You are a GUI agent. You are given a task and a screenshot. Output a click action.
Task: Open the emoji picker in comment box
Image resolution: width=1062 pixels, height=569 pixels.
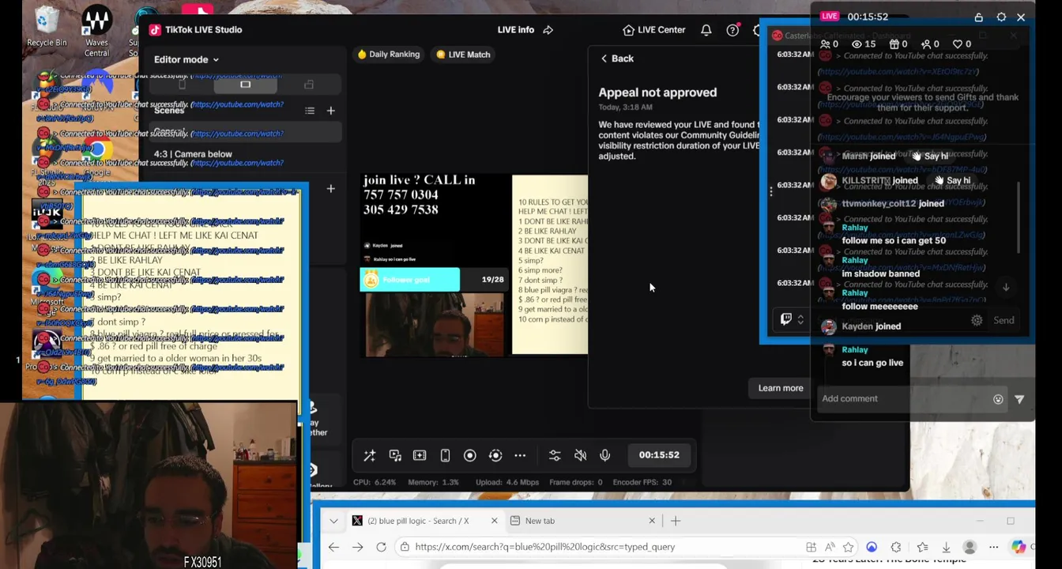pyautogui.click(x=998, y=399)
